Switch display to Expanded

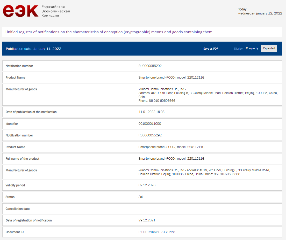(x=269, y=48)
